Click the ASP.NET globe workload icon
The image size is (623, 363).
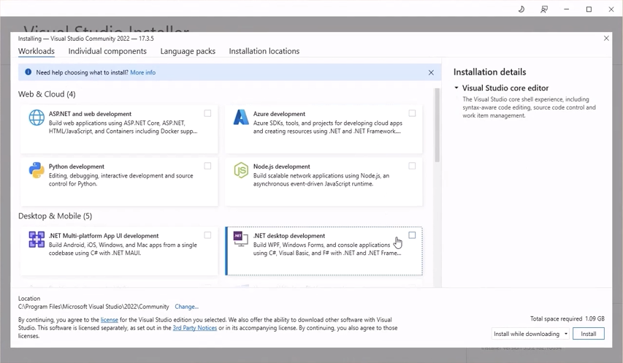point(37,118)
